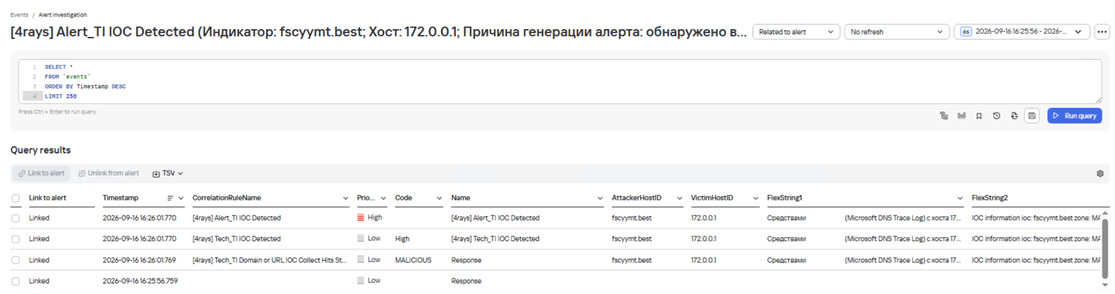Open AttackerHostID column chevron

[679, 198]
